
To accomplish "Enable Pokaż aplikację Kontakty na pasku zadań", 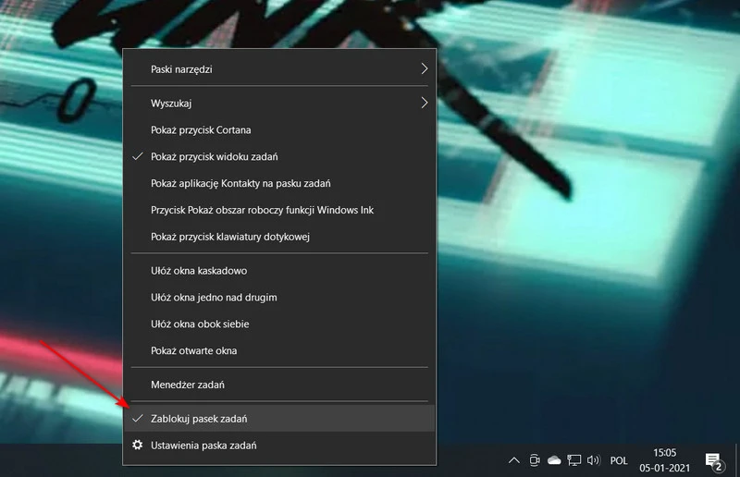I will 240,184.
